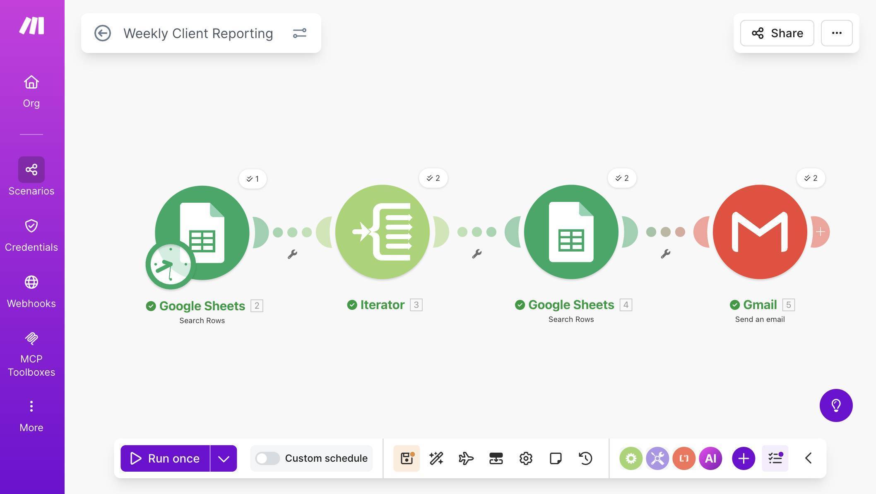Open the Gmail Send an email module
876x494 pixels.
[759, 232]
